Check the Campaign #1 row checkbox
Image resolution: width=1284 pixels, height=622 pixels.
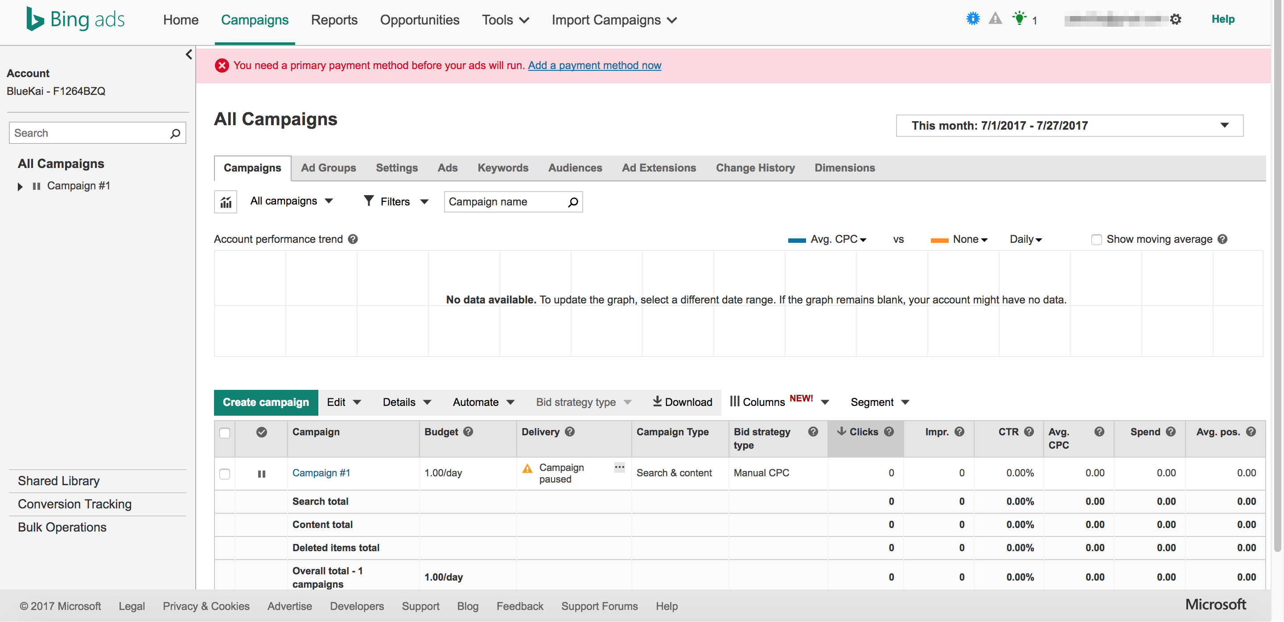pyautogui.click(x=225, y=474)
